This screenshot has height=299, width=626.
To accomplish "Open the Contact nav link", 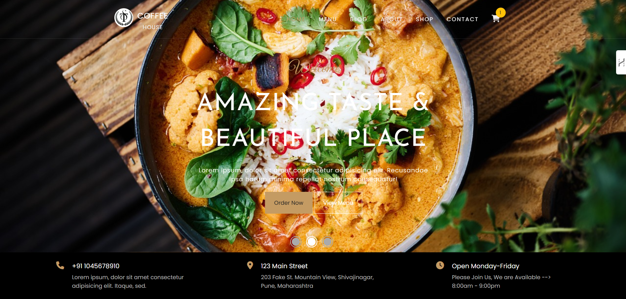I will (462, 19).
